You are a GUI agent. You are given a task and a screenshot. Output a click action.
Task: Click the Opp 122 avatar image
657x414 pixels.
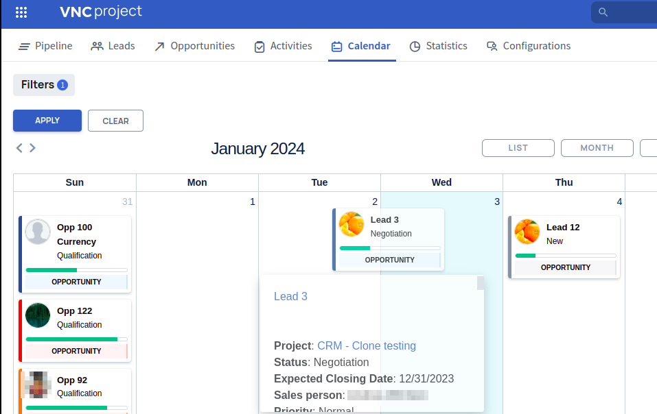(x=38, y=315)
